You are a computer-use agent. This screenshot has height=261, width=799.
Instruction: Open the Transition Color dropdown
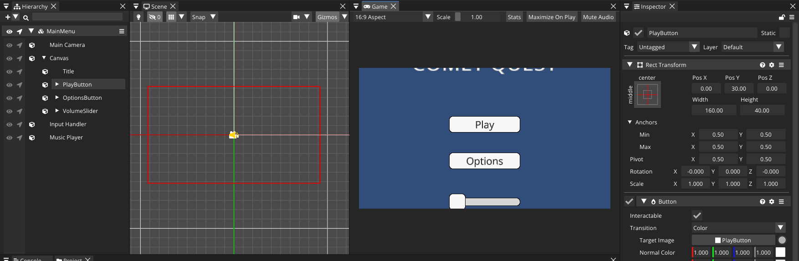(x=738, y=228)
